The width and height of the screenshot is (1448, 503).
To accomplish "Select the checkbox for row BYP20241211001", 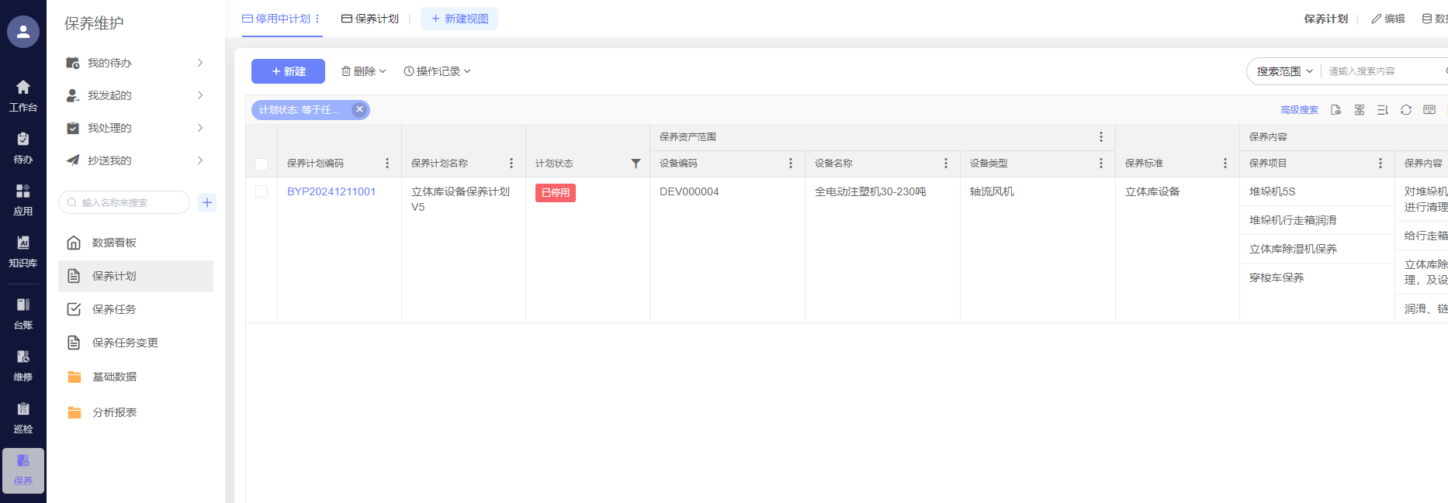I will 262,191.
